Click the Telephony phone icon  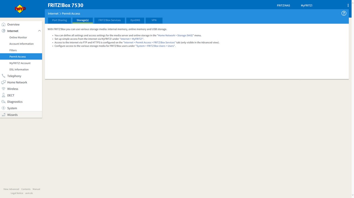click(3, 76)
